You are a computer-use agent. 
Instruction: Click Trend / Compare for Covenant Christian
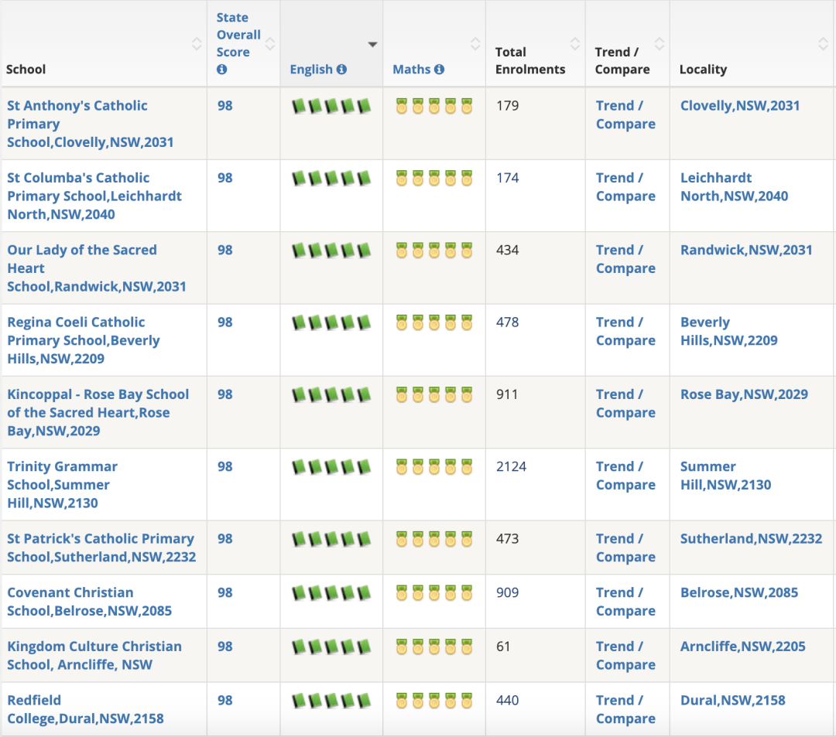pyautogui.click(x=625, y=601)
